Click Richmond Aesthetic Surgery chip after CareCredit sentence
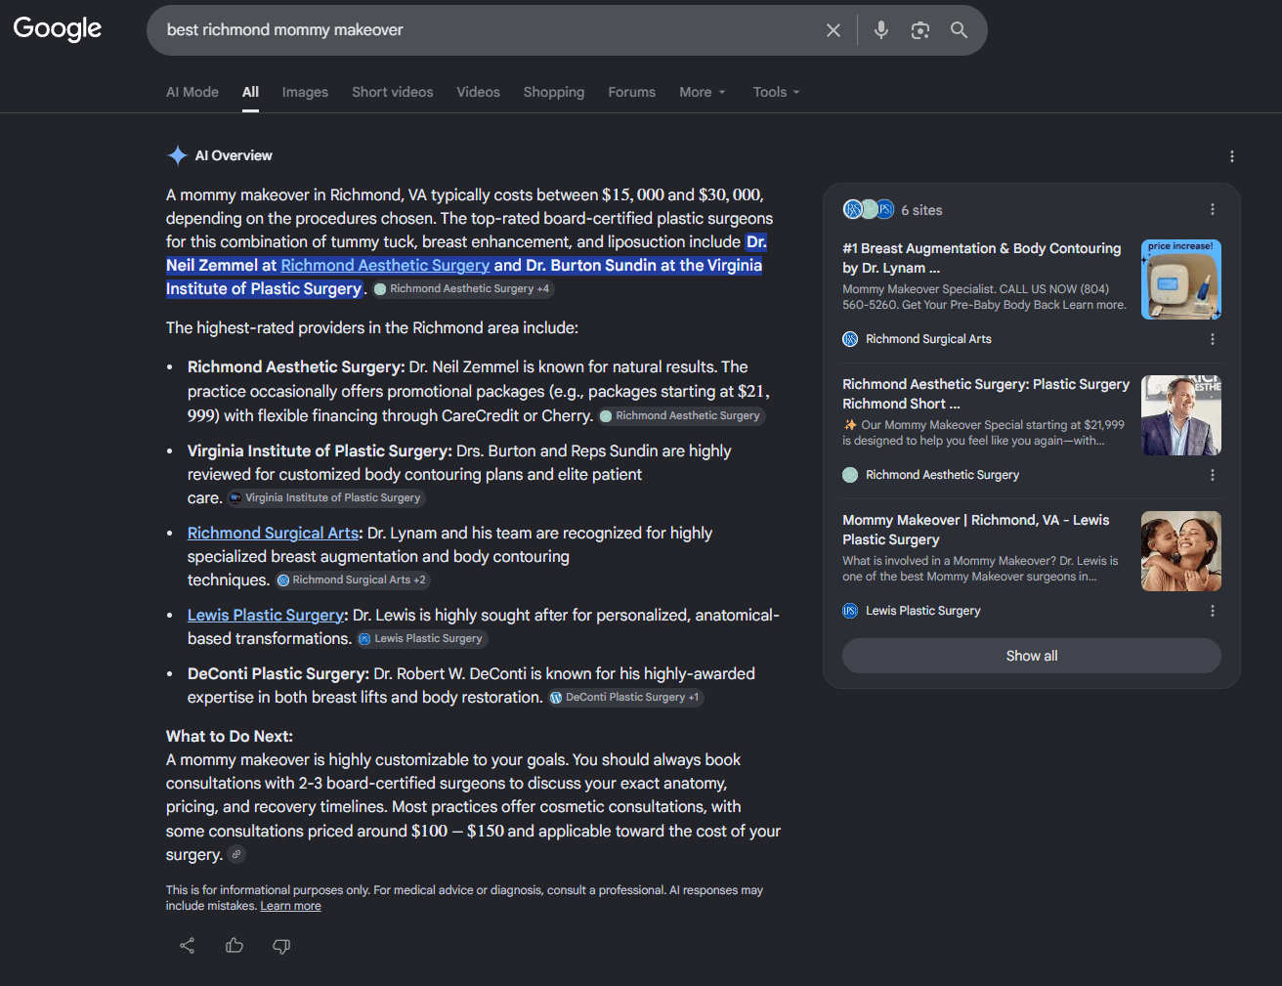The height and width of the screenshot is (986, 1282). coord(681,416)
